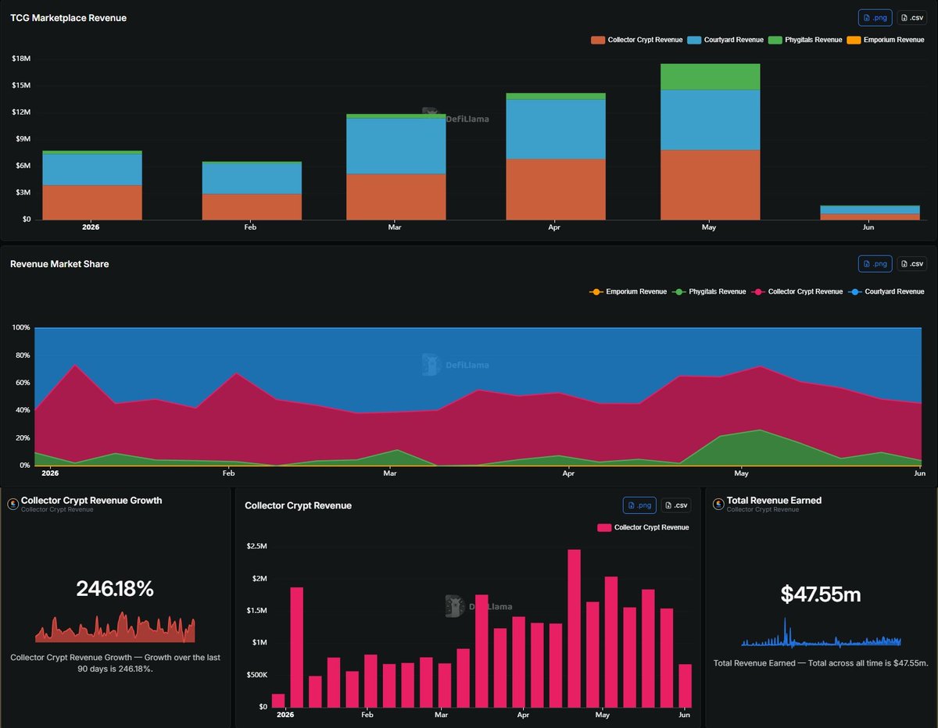Click the Growth over the last 90 days description
The image size is (938, 728).
(x=115, y=663)
